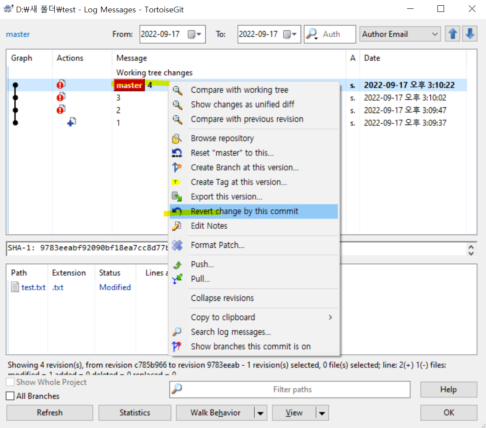Screen dimensions: 486x428
Task: Click the Walk Behavior button
Action: 215,413
